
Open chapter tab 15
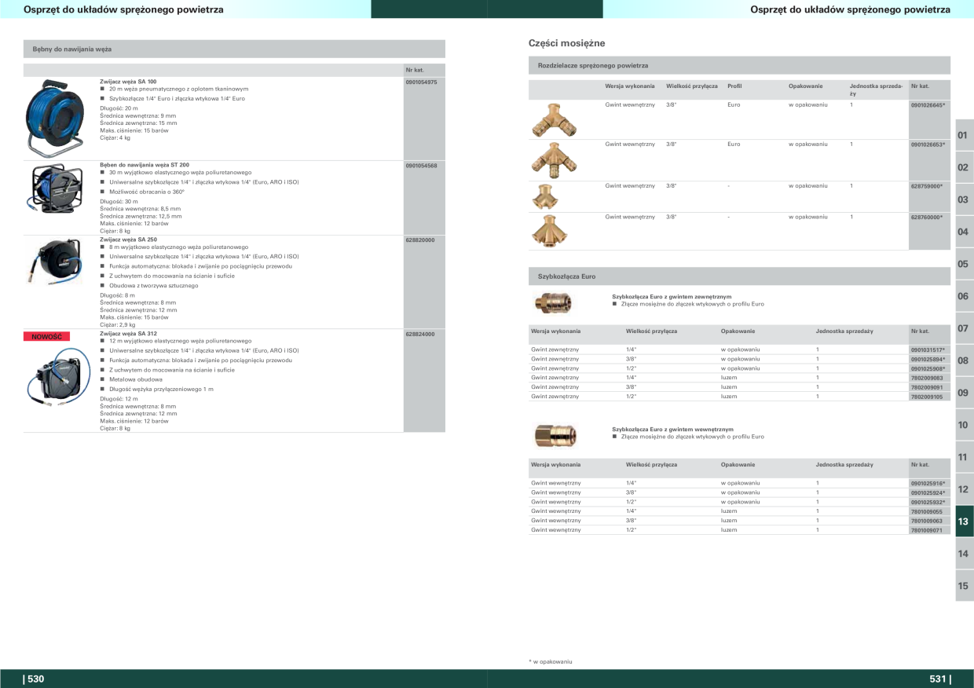click(964, 586)
